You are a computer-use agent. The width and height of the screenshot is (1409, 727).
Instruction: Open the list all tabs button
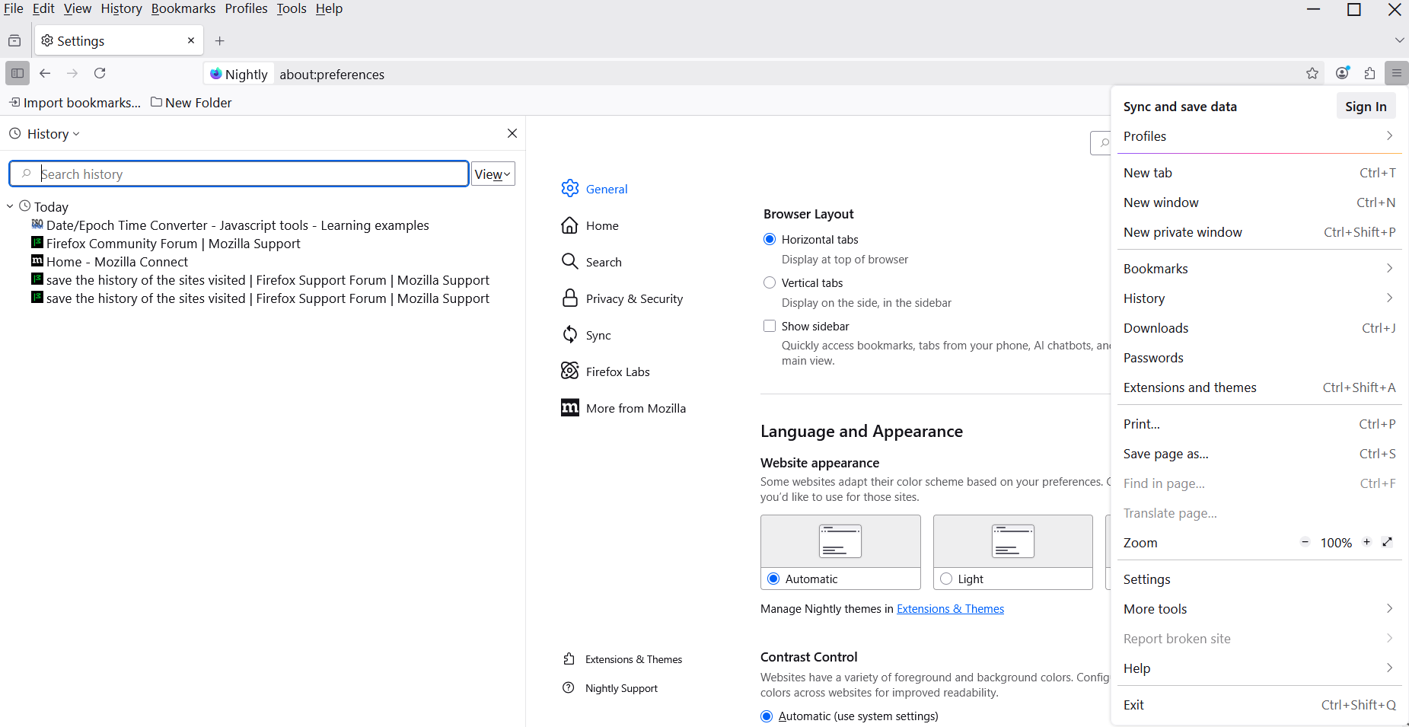[1399, 40]
